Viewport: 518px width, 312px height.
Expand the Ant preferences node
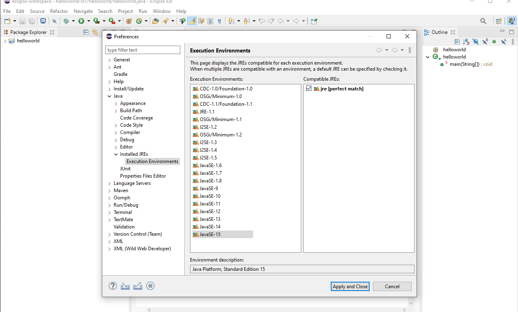[110, 67]
